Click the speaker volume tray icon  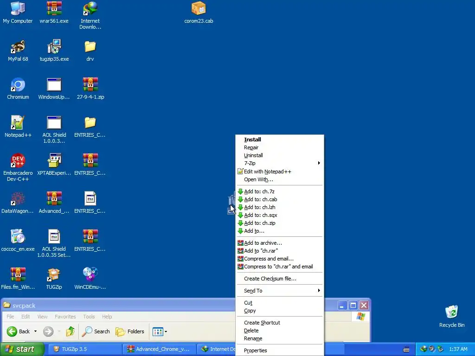point(432,349)
